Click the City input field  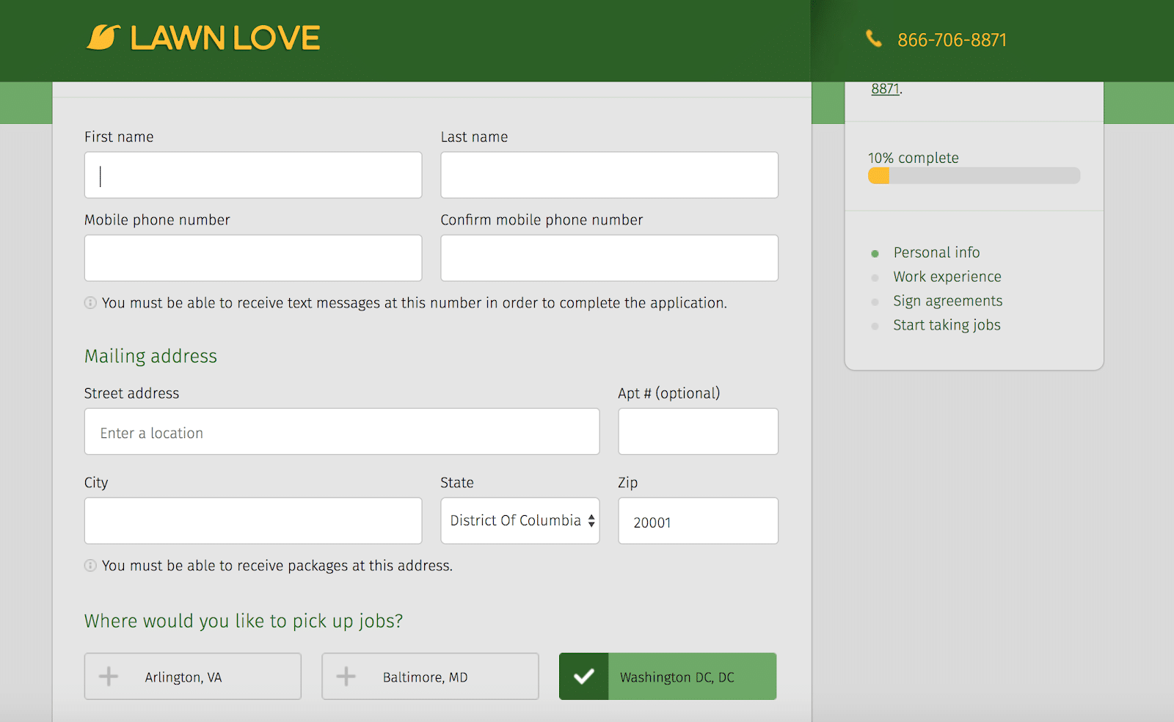253,521
